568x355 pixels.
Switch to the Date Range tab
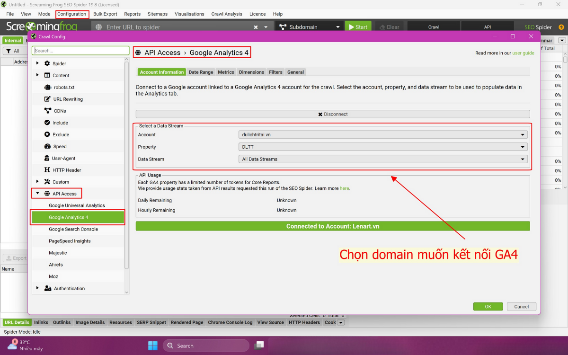[x=201, y=72]
